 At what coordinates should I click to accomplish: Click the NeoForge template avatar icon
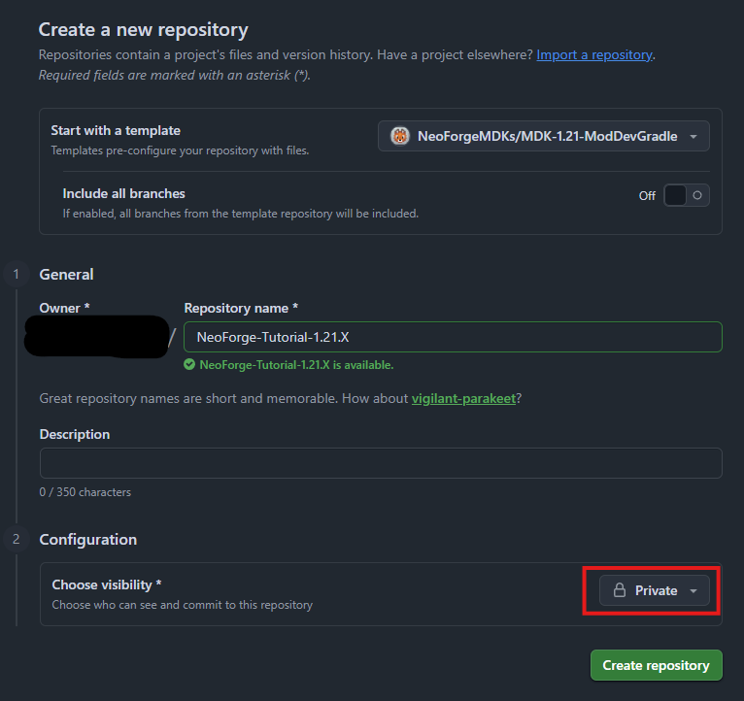pyautogui.click(x=400, y=137)
